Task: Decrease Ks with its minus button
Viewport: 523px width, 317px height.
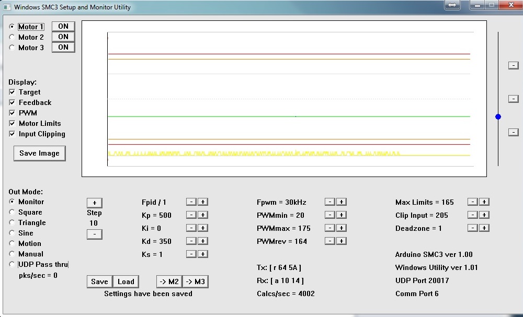Action: [x=191, y=254]
